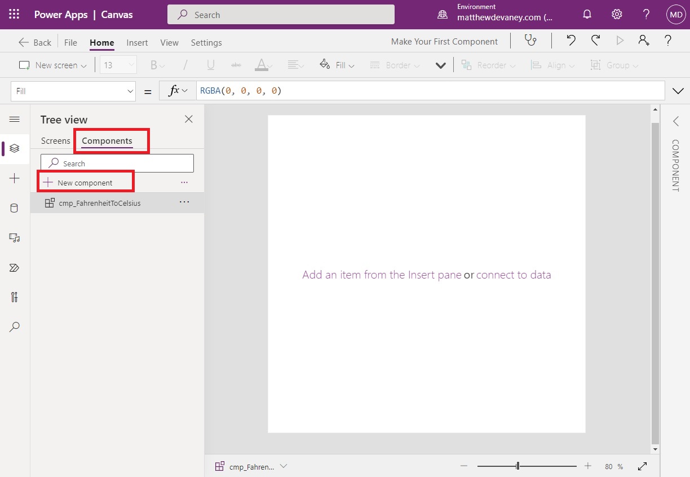Click the Back link to exit the editor
The image size is (690, 477).
(35, 42)
